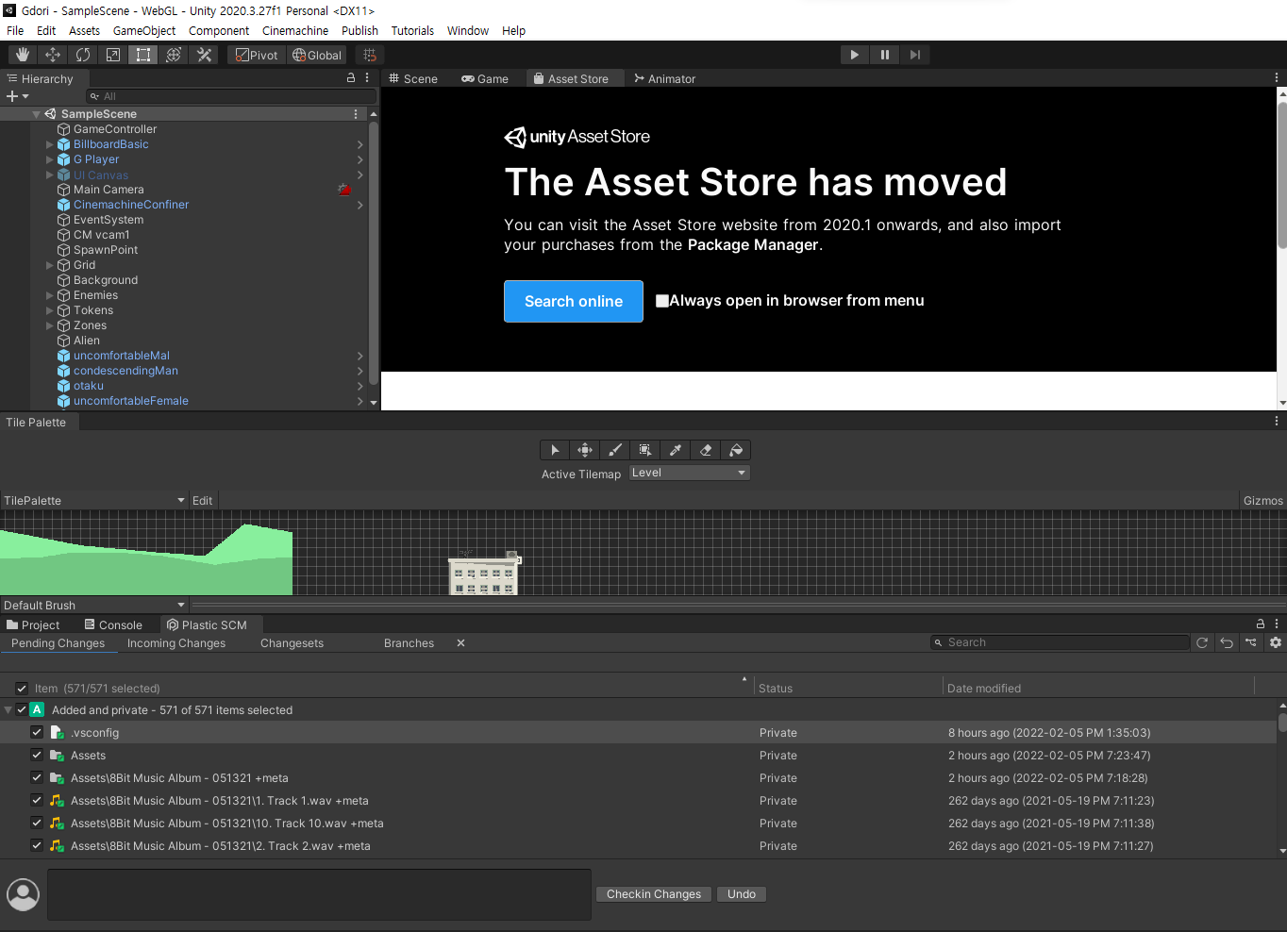Select the Tile Palette box fill tool

coord(645,450)
